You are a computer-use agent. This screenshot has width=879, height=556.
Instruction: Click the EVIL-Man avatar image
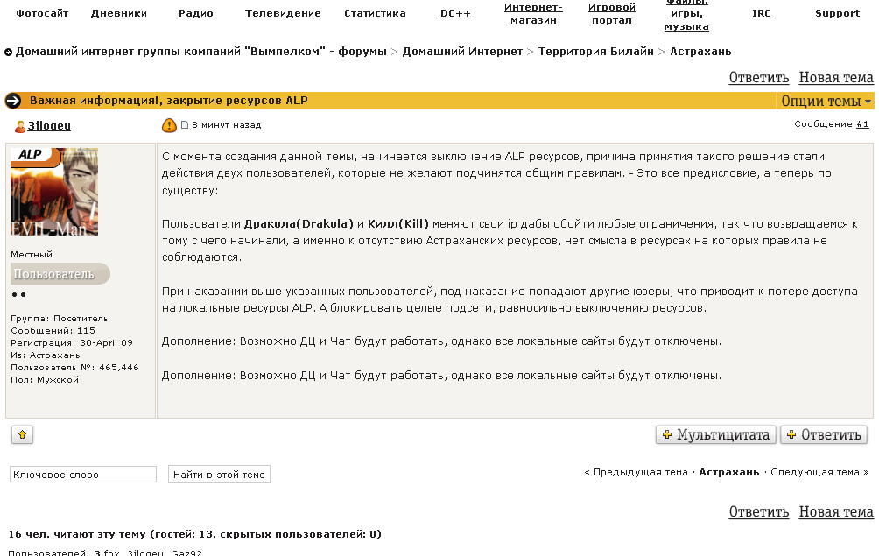click(54, 192)
